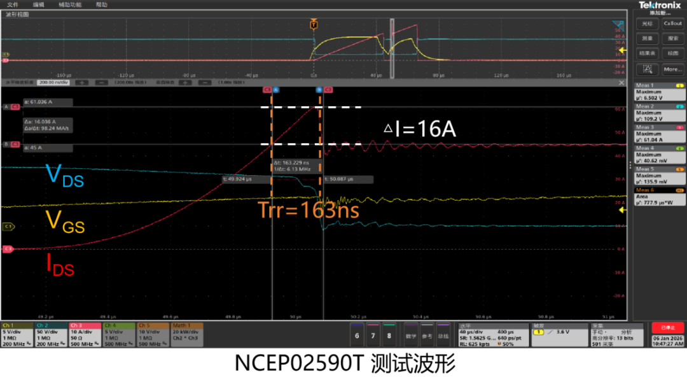Click the Callout button
The width and height of the screenshot is (687, 382).
click(x=672, y=24)
